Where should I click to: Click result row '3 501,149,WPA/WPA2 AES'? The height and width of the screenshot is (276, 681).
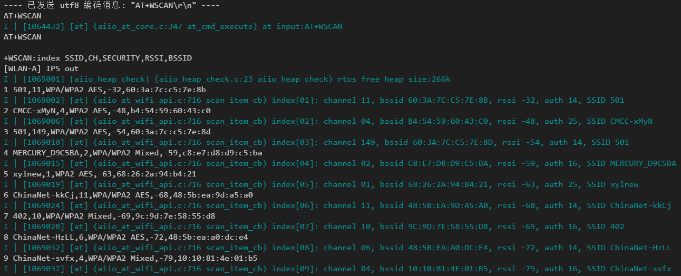coord(107,132)
